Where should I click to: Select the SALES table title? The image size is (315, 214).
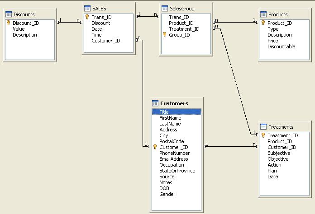tap(99, 9)
